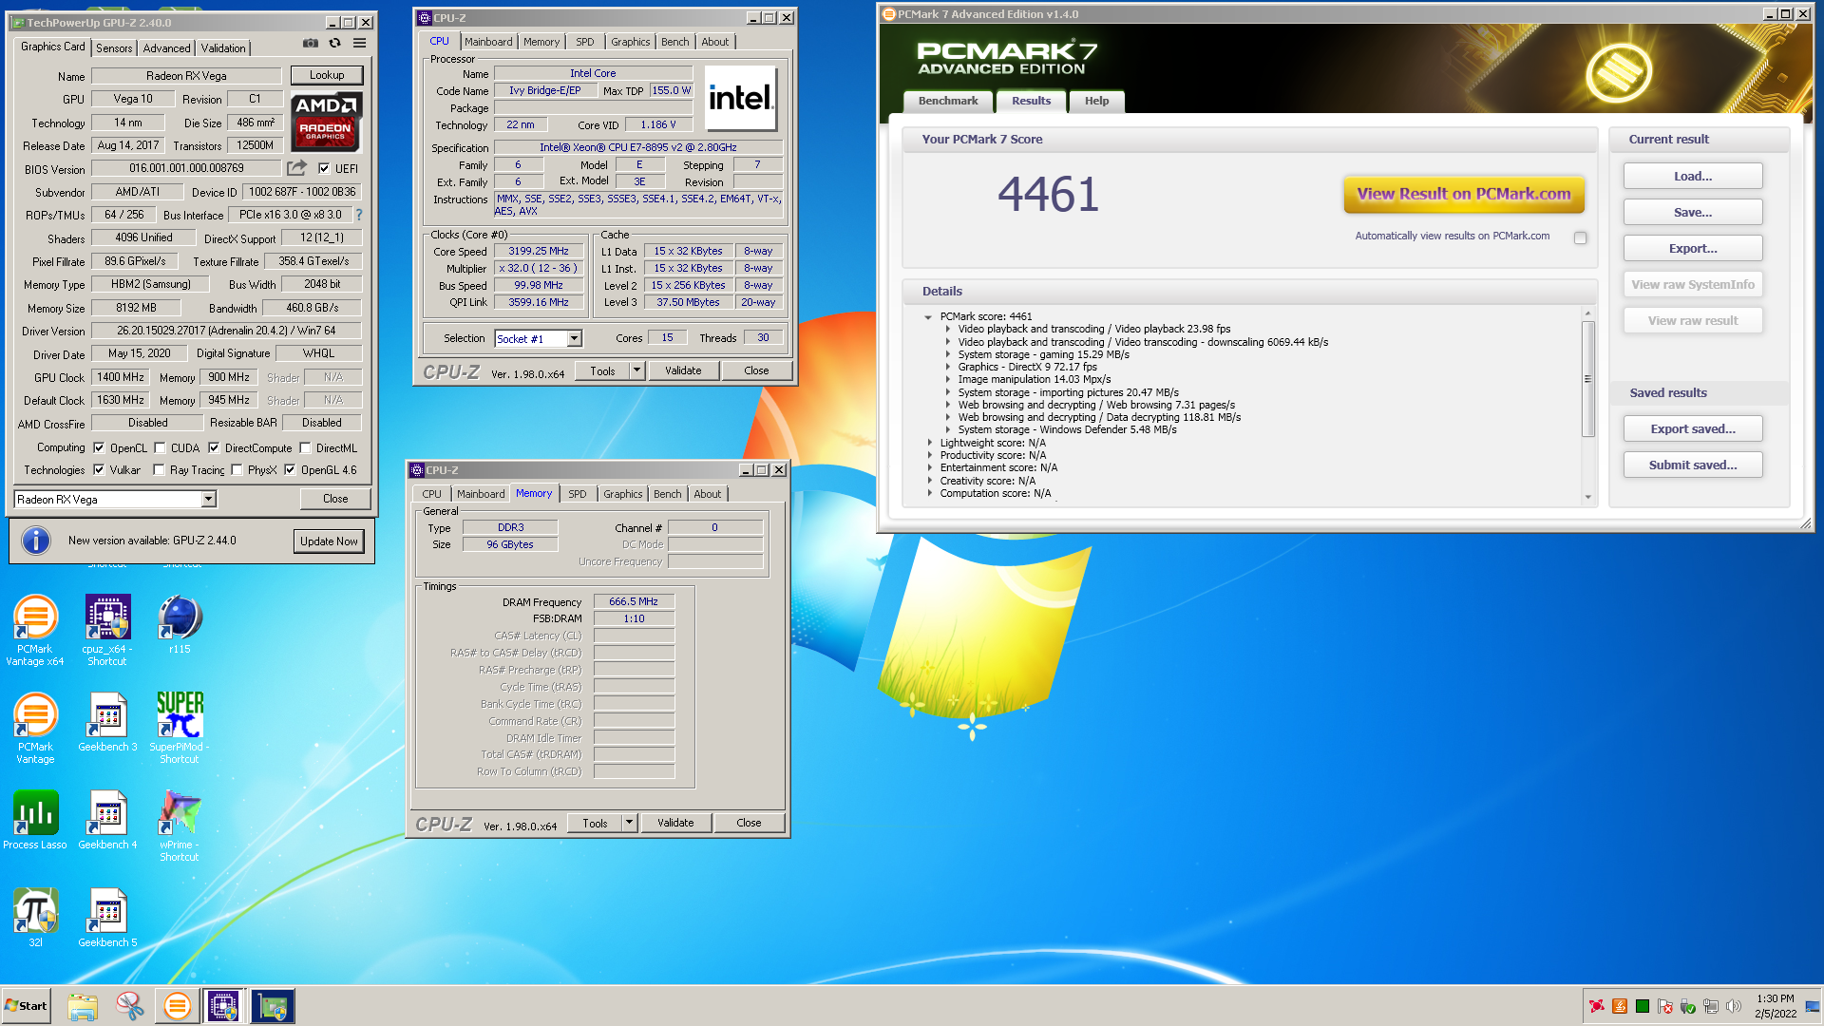Toggle the UEFI checkbox
Viewport: 1824px width, 1026px height.
click(324, 168)
